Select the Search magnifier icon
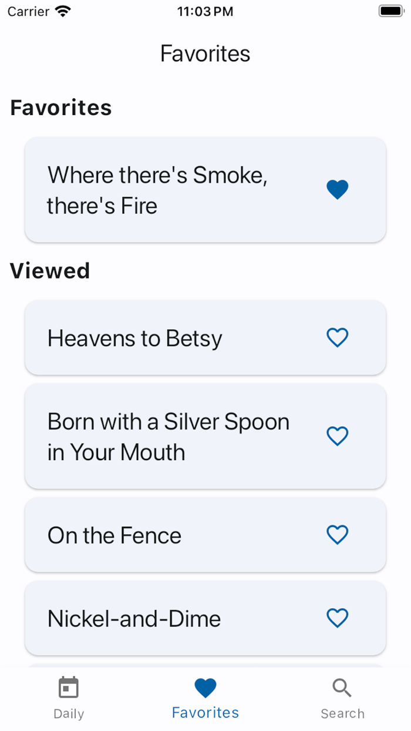The height and width of the screenshot is (731, 411). coord(342,686)
